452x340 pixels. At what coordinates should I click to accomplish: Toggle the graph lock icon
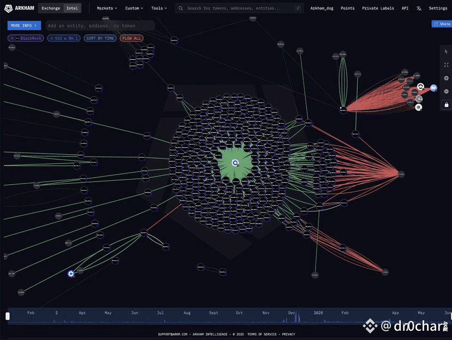(x=447, y=105)
